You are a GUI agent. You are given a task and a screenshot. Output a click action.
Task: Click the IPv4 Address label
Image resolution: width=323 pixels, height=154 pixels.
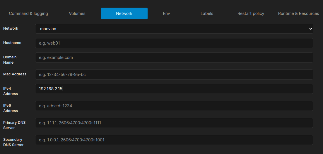point(11,91)
